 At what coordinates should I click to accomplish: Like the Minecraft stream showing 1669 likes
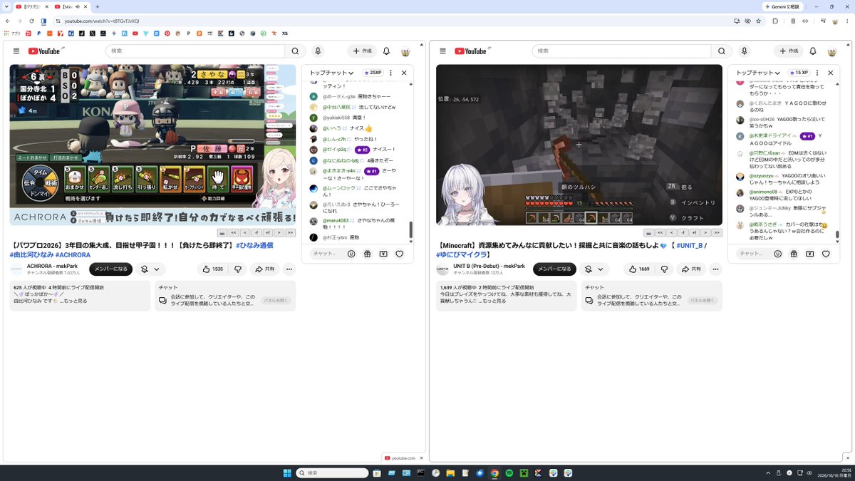[x=639, y=269]
